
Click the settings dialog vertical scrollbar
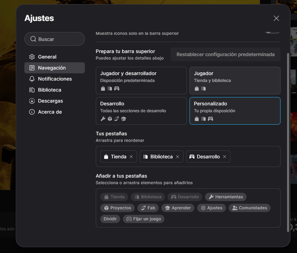click(288, 143)
